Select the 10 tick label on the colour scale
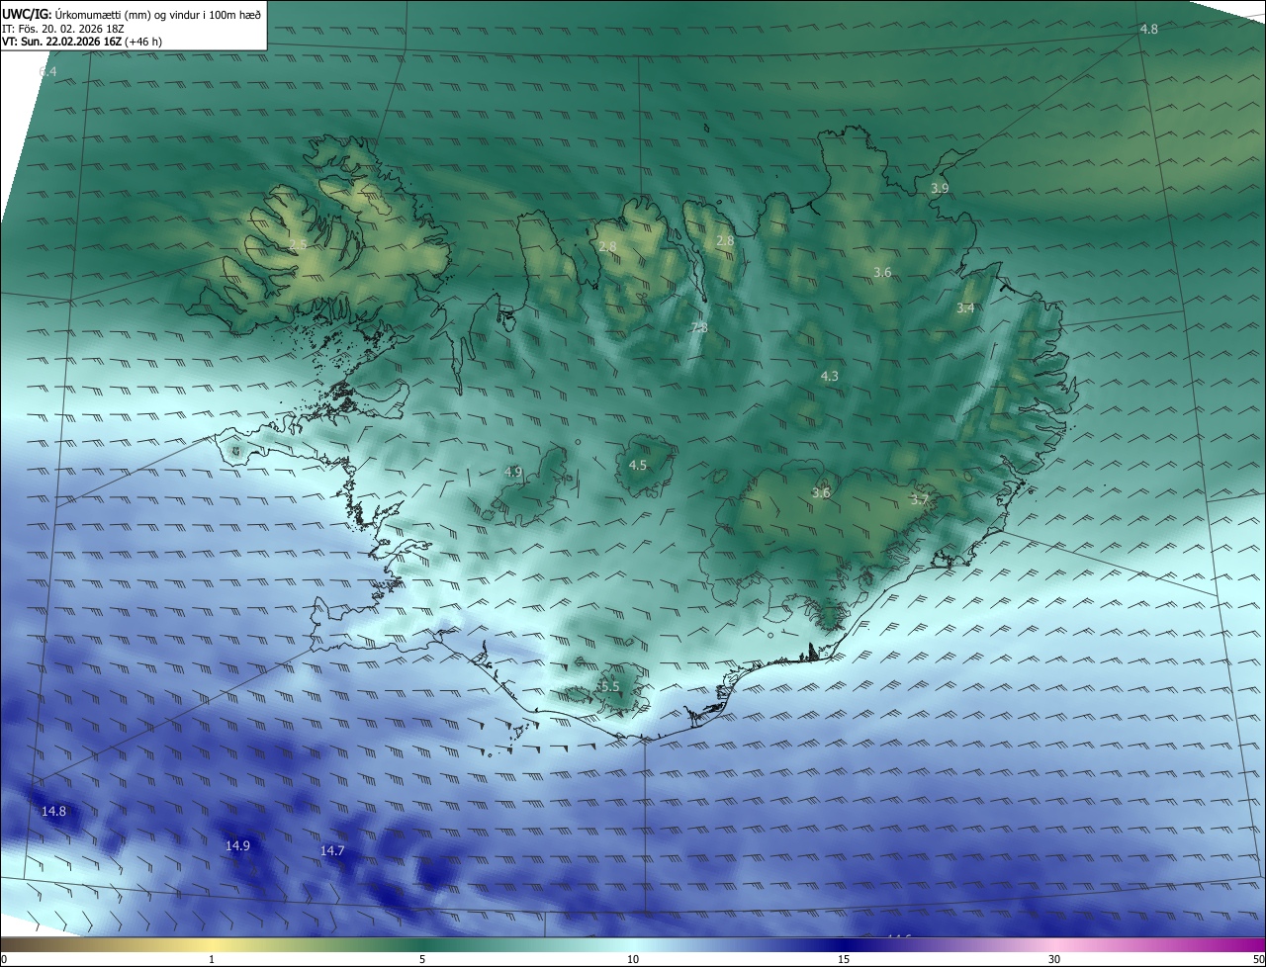Viewport: 1266px width, 967px height. point(633,959)
